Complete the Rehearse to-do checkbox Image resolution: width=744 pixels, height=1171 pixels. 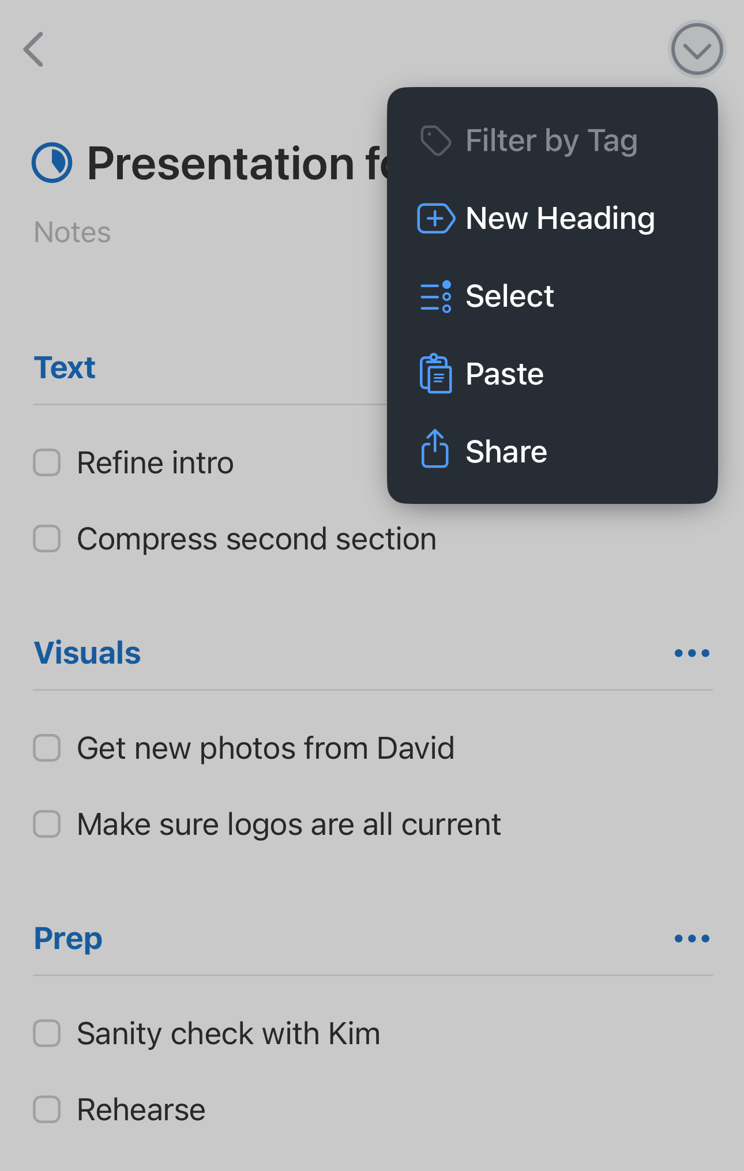[x=47, y=1110]
